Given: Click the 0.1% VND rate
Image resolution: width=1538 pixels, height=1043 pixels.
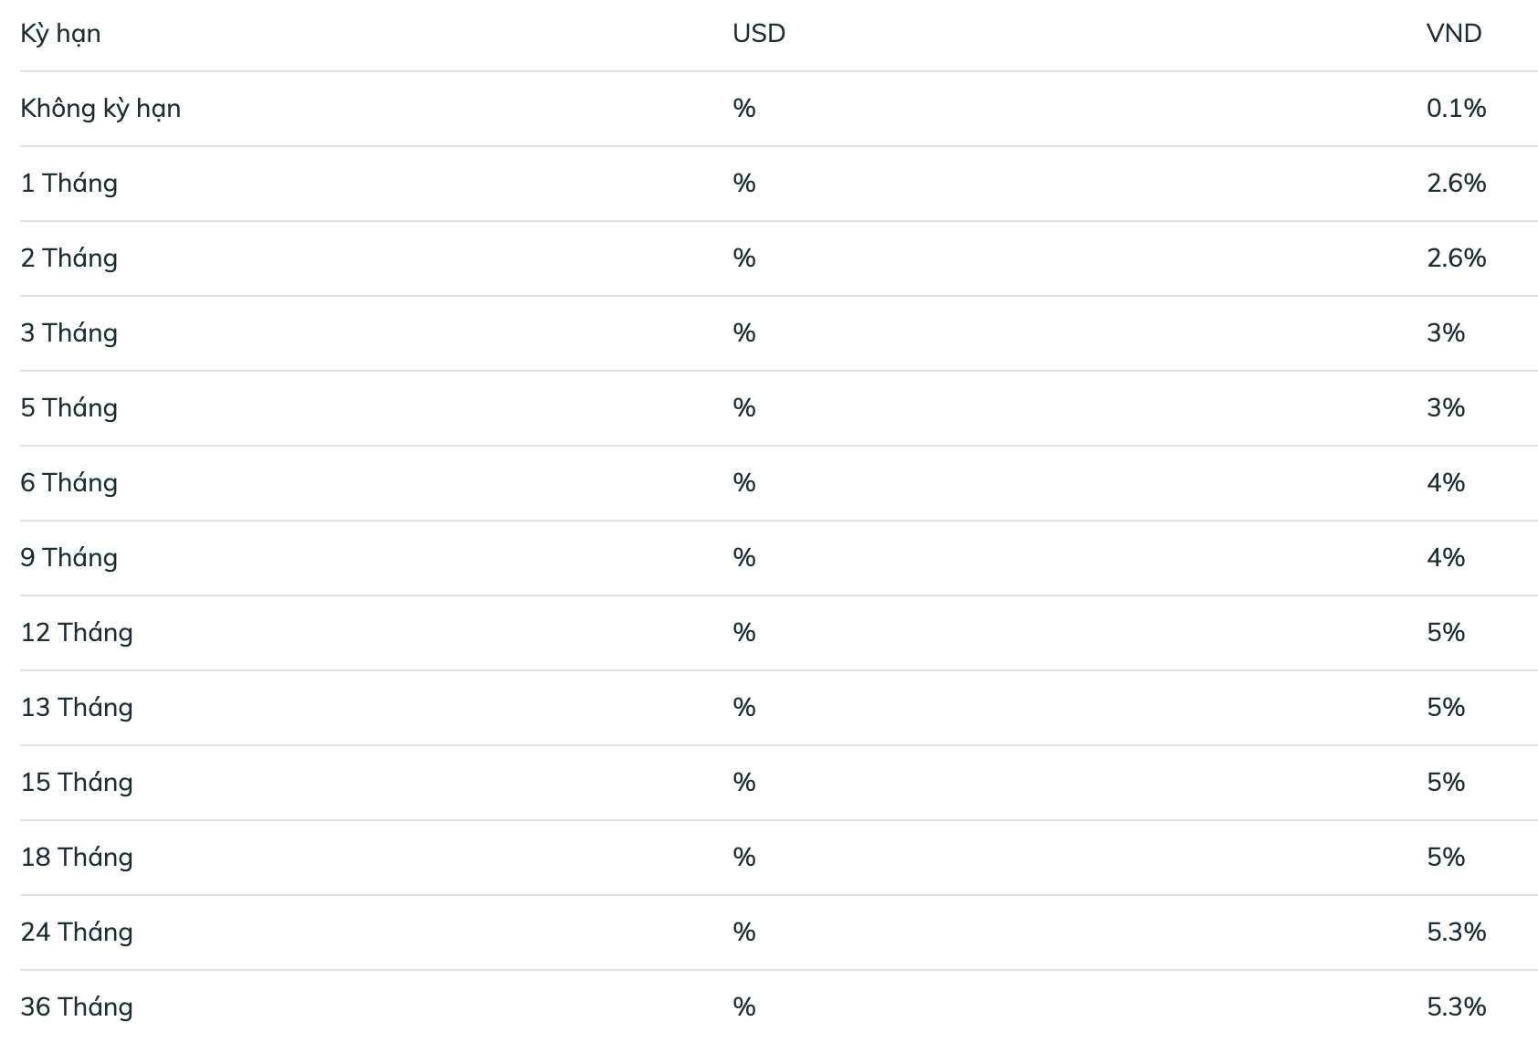Looking at the screenshot, I should coord(1456,109).
